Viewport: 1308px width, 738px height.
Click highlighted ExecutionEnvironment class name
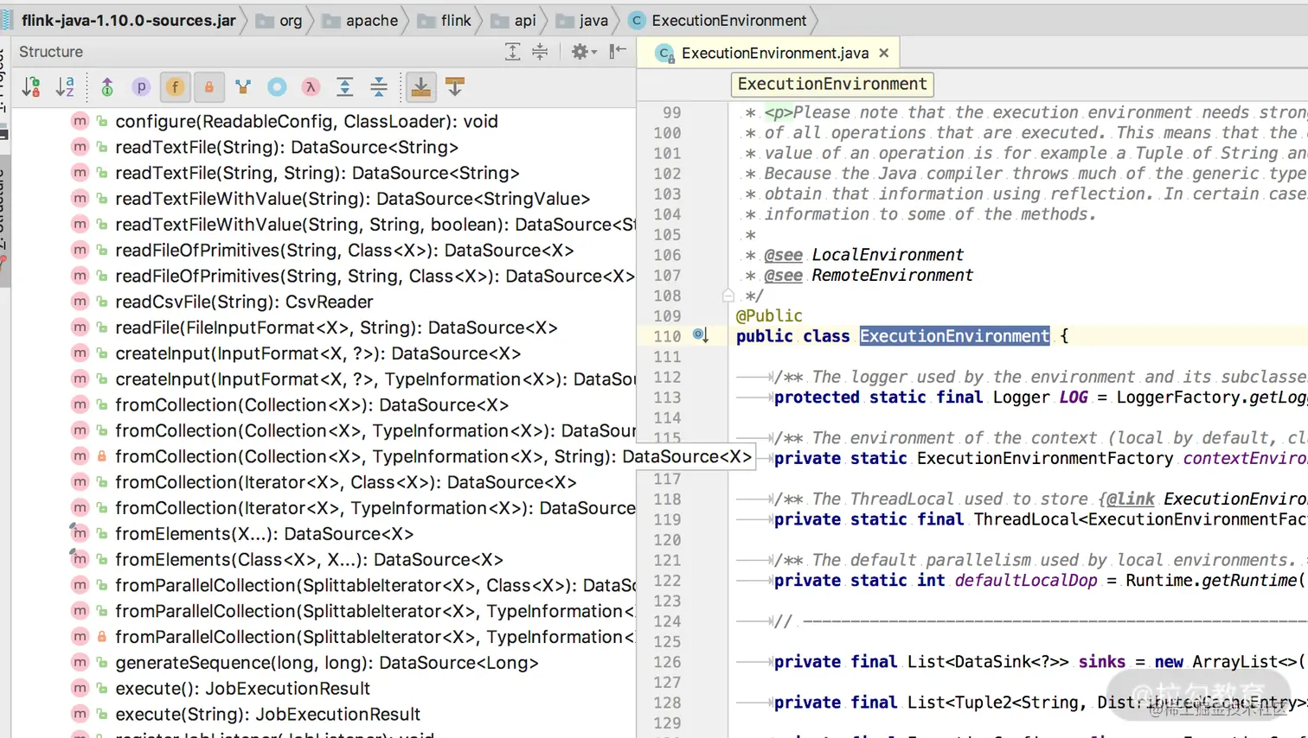(x=954, y=336)
